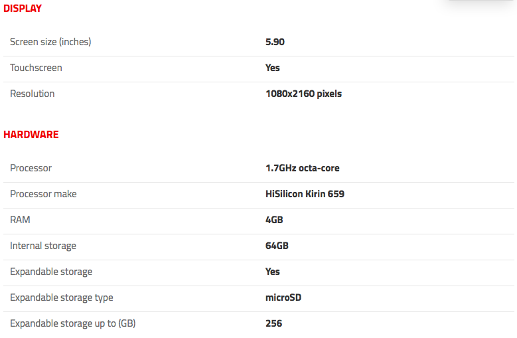517x338 pixels.
Task: Click the Yes value for Touchscreen
Action: [x=273, y=68]
